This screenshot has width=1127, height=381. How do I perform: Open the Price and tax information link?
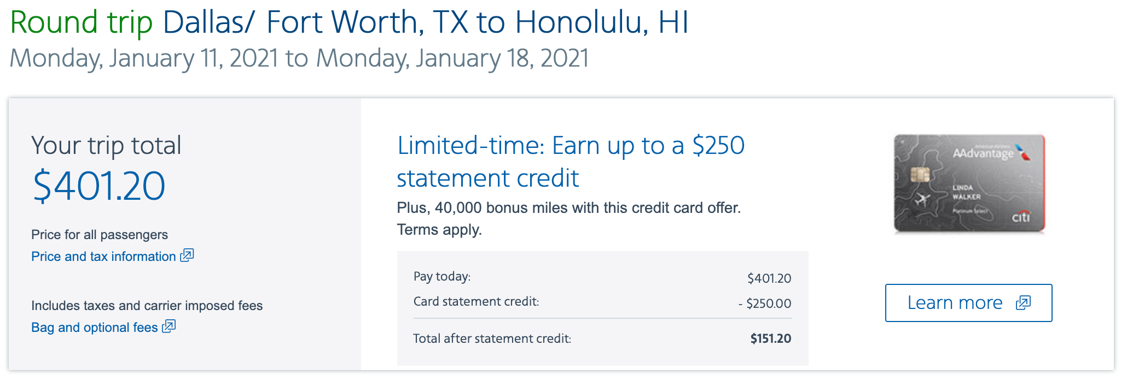103,257
